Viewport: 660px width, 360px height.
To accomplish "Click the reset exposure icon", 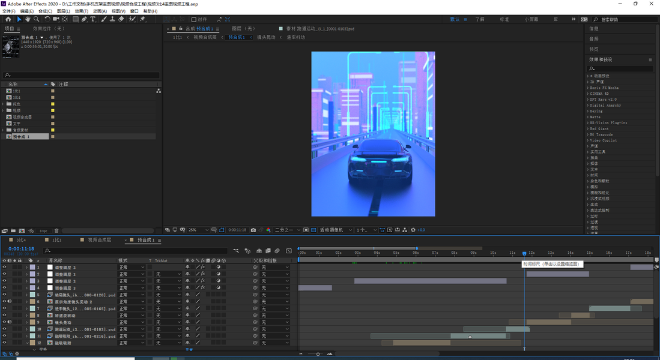I will (413, 230).
